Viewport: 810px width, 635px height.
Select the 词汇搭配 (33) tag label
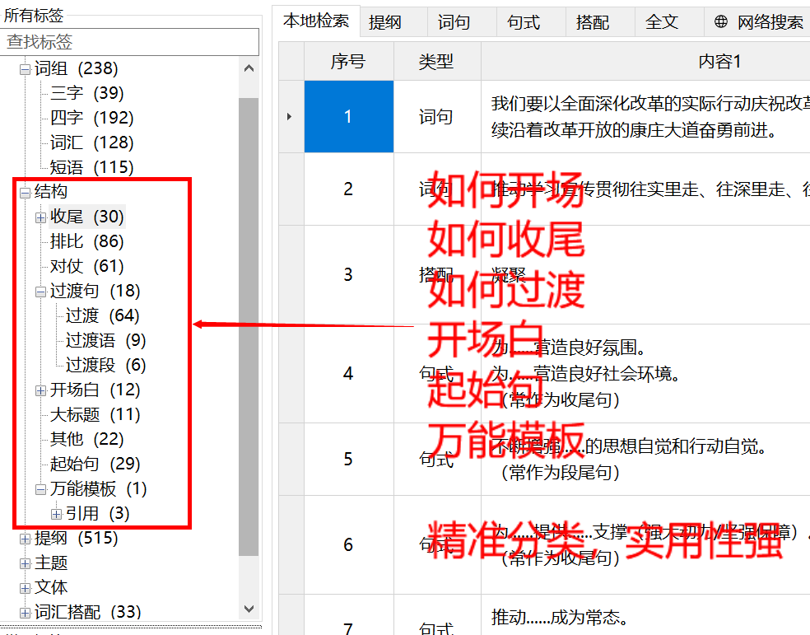coord(88,612)
